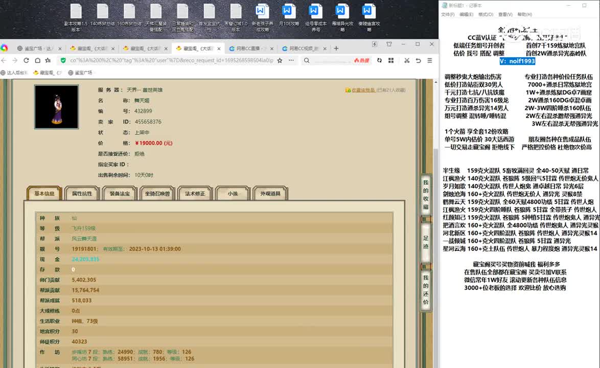Image resolution: width=600 pixels, height=368 pixels.
Task: Select the 属性抗性 tab
Action: coord(82,194)
